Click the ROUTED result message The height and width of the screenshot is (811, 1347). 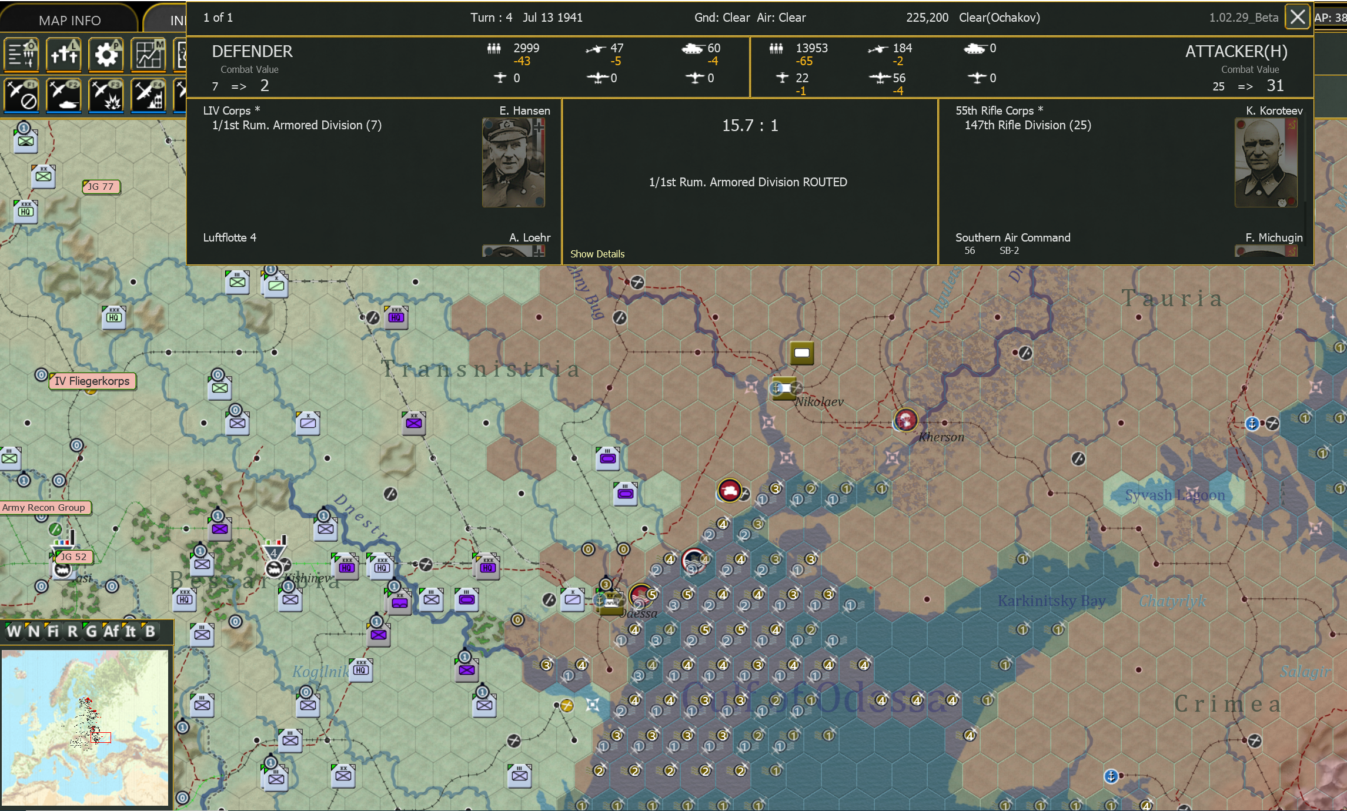(x=748, y=182)
